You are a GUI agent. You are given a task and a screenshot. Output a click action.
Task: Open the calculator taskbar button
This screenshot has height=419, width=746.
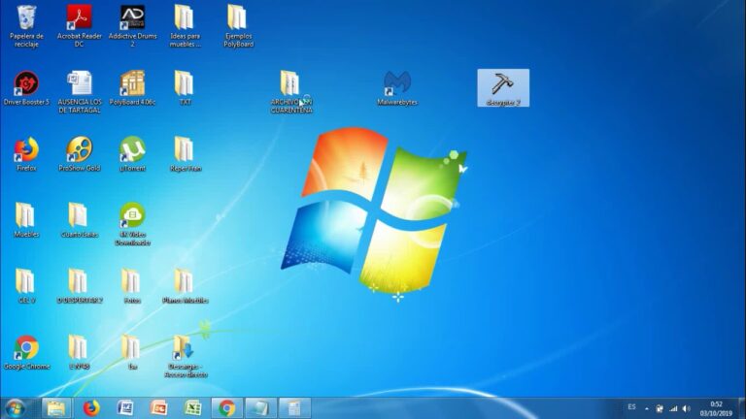coord(294,408)
